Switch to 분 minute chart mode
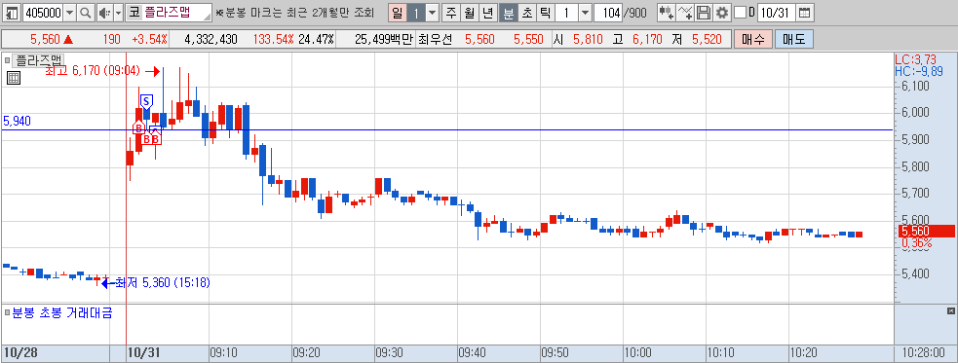 [x=509, y=13]
